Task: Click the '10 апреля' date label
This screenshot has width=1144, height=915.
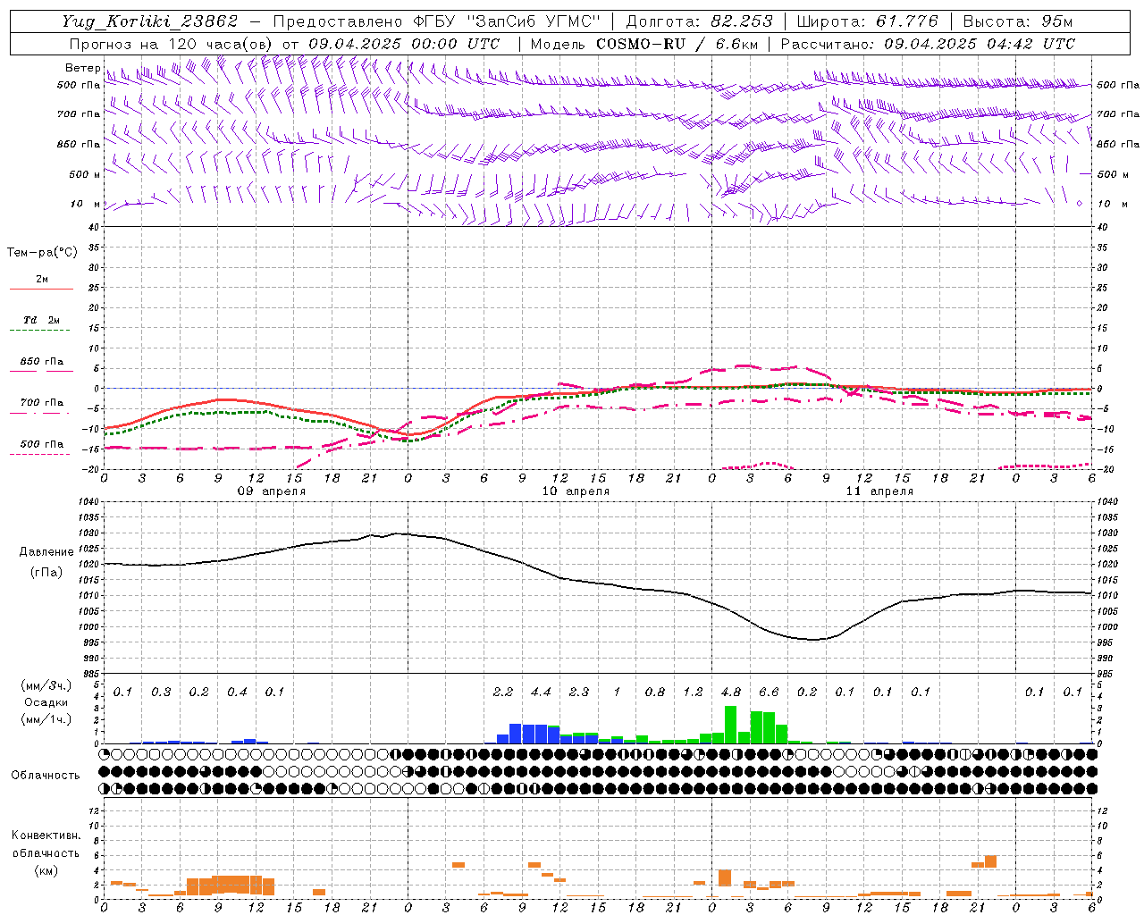Action: click(x=576, y=491)
